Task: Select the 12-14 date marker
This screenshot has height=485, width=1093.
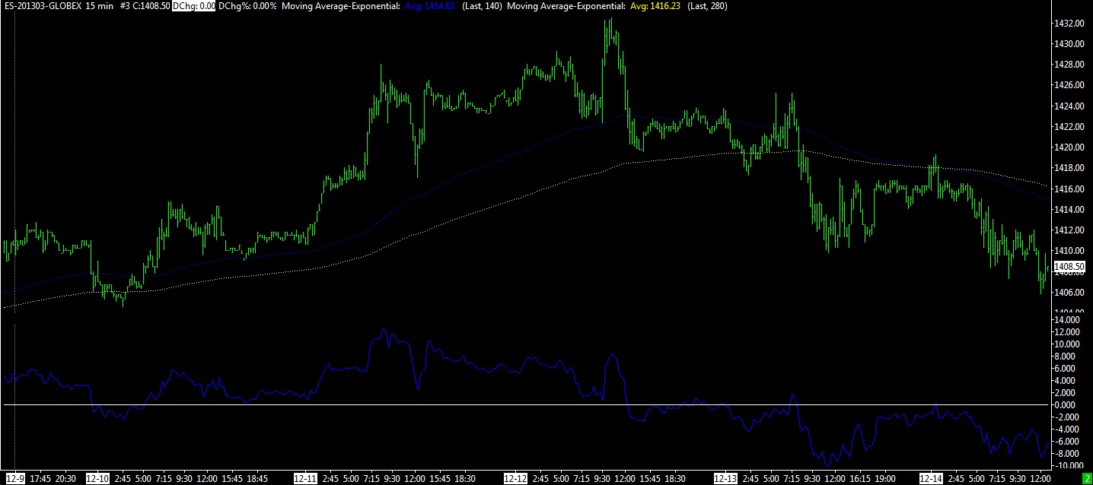Action: click(932, 479)
